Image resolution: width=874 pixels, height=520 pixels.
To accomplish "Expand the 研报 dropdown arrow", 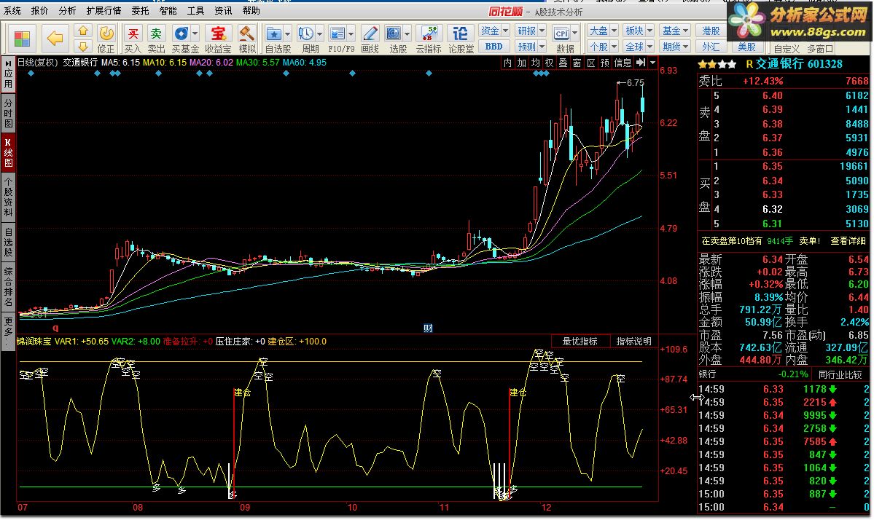I will [542, 30].
